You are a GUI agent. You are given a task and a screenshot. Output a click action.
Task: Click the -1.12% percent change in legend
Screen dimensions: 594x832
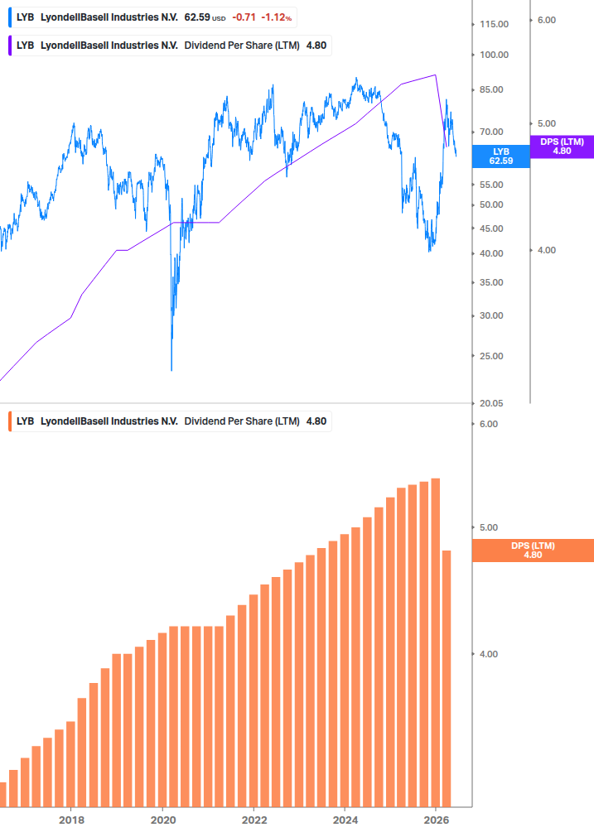[x=276, y=17]
